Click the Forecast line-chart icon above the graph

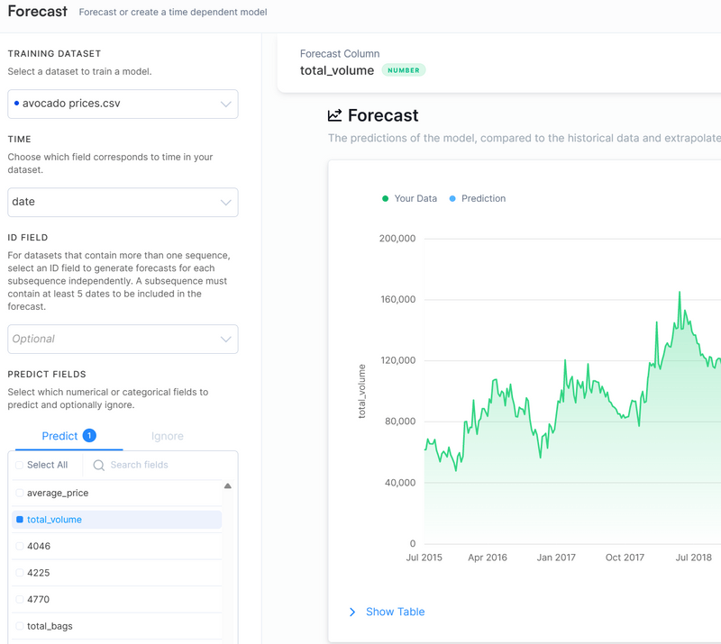pyautogui.click(x=333, y=115)
